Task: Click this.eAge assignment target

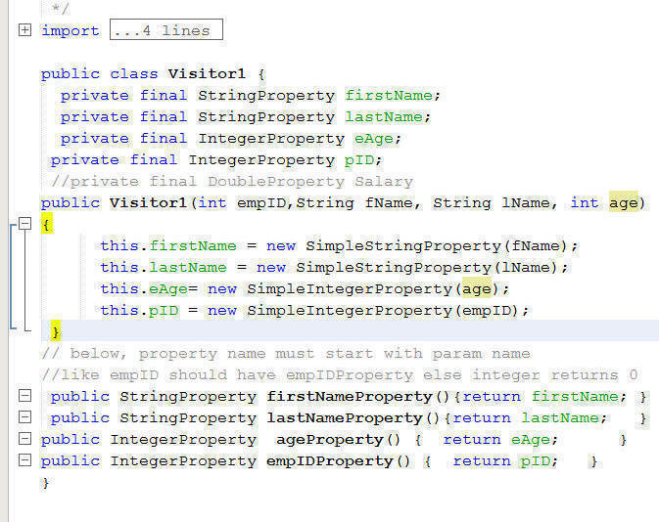Action: [x=144, y=288]
